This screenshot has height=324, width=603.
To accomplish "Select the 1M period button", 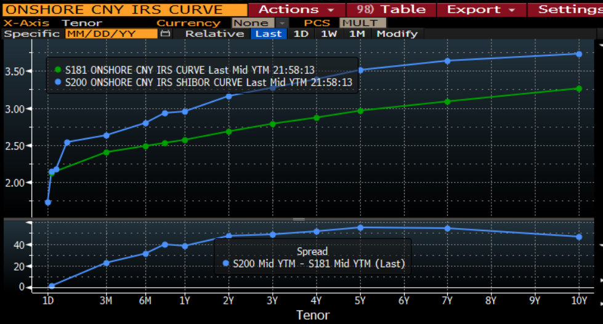I will coord(357,34).
